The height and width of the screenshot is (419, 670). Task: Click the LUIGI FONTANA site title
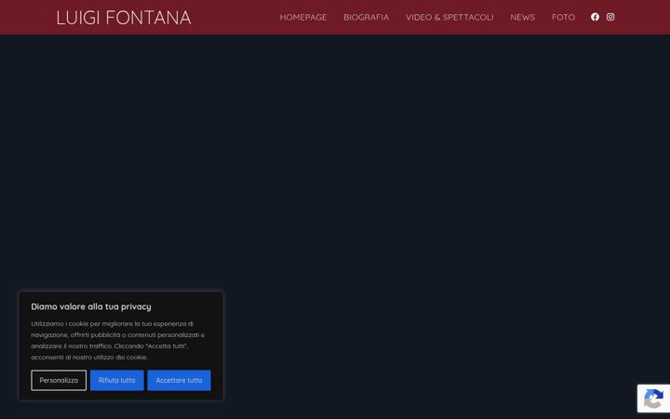click(124, 18)
